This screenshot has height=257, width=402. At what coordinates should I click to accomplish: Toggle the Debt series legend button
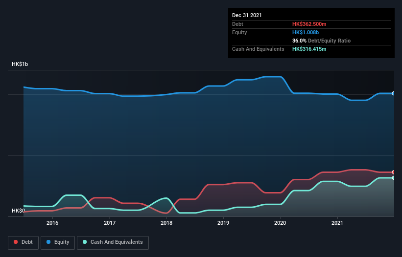(x=24, y=242)
